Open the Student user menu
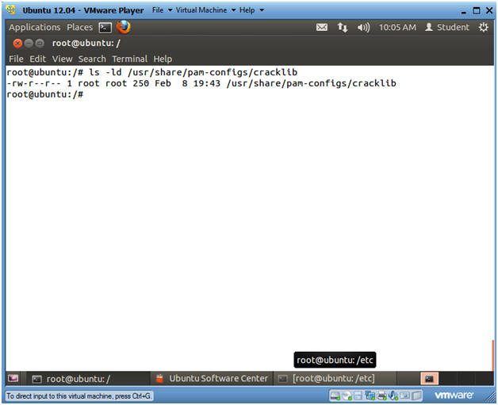Screen dimensions: 498x405 coord(447,27)
